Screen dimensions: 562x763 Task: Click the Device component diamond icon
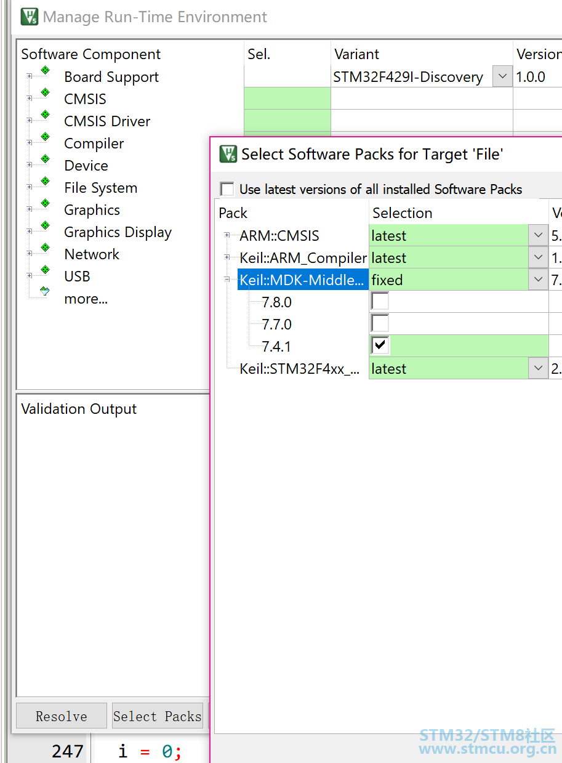point(45,159)
